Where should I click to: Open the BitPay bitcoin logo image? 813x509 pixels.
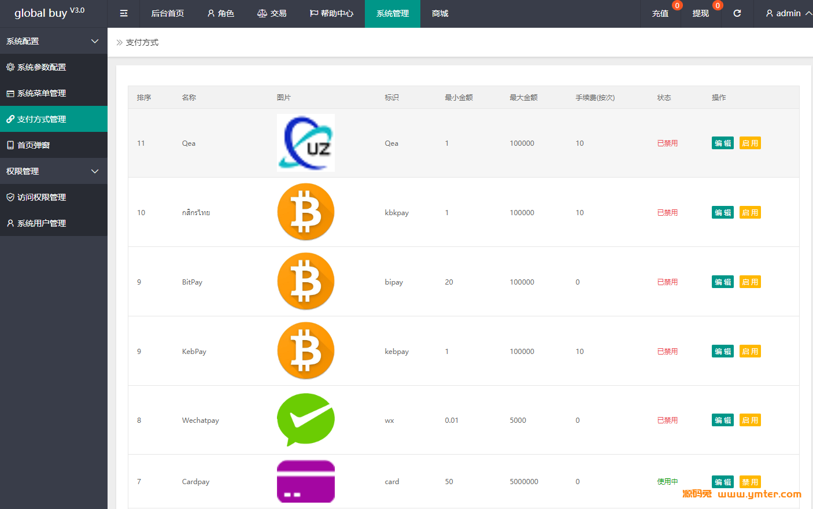tap(306, 282)
